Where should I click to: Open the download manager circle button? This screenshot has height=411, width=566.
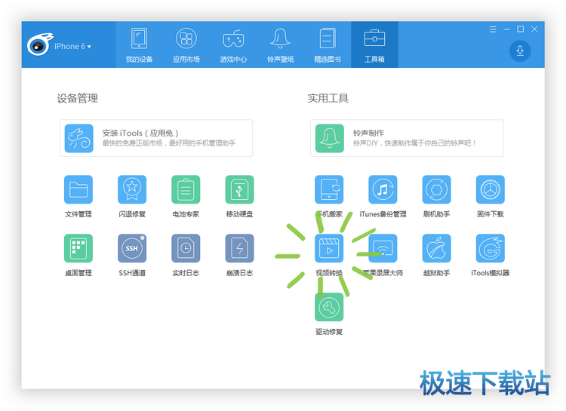coord(520,51)
